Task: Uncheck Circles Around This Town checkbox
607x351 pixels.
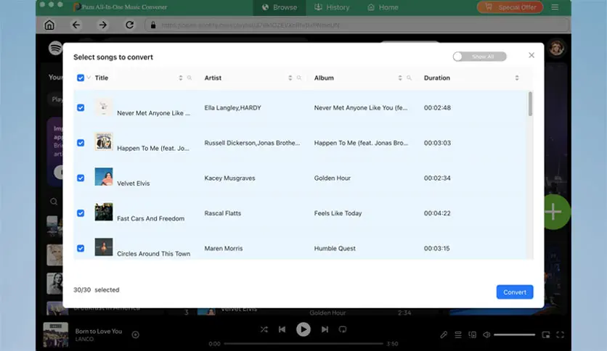Action: pos(81,248)
